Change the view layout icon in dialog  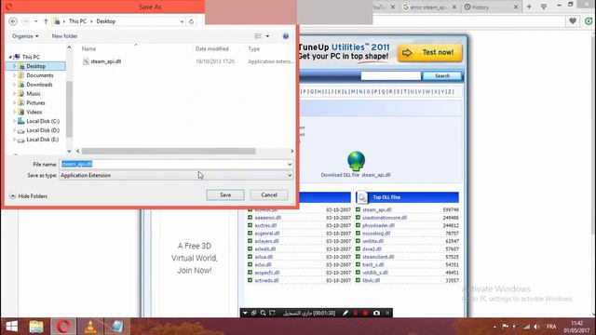[258, 36]
